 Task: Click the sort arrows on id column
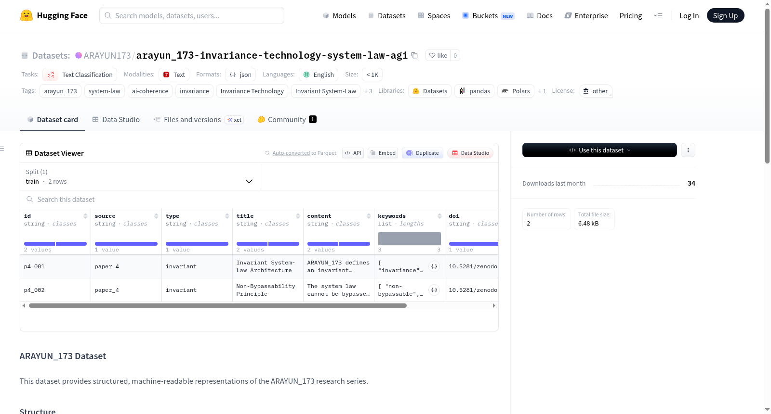click(85, 216)
